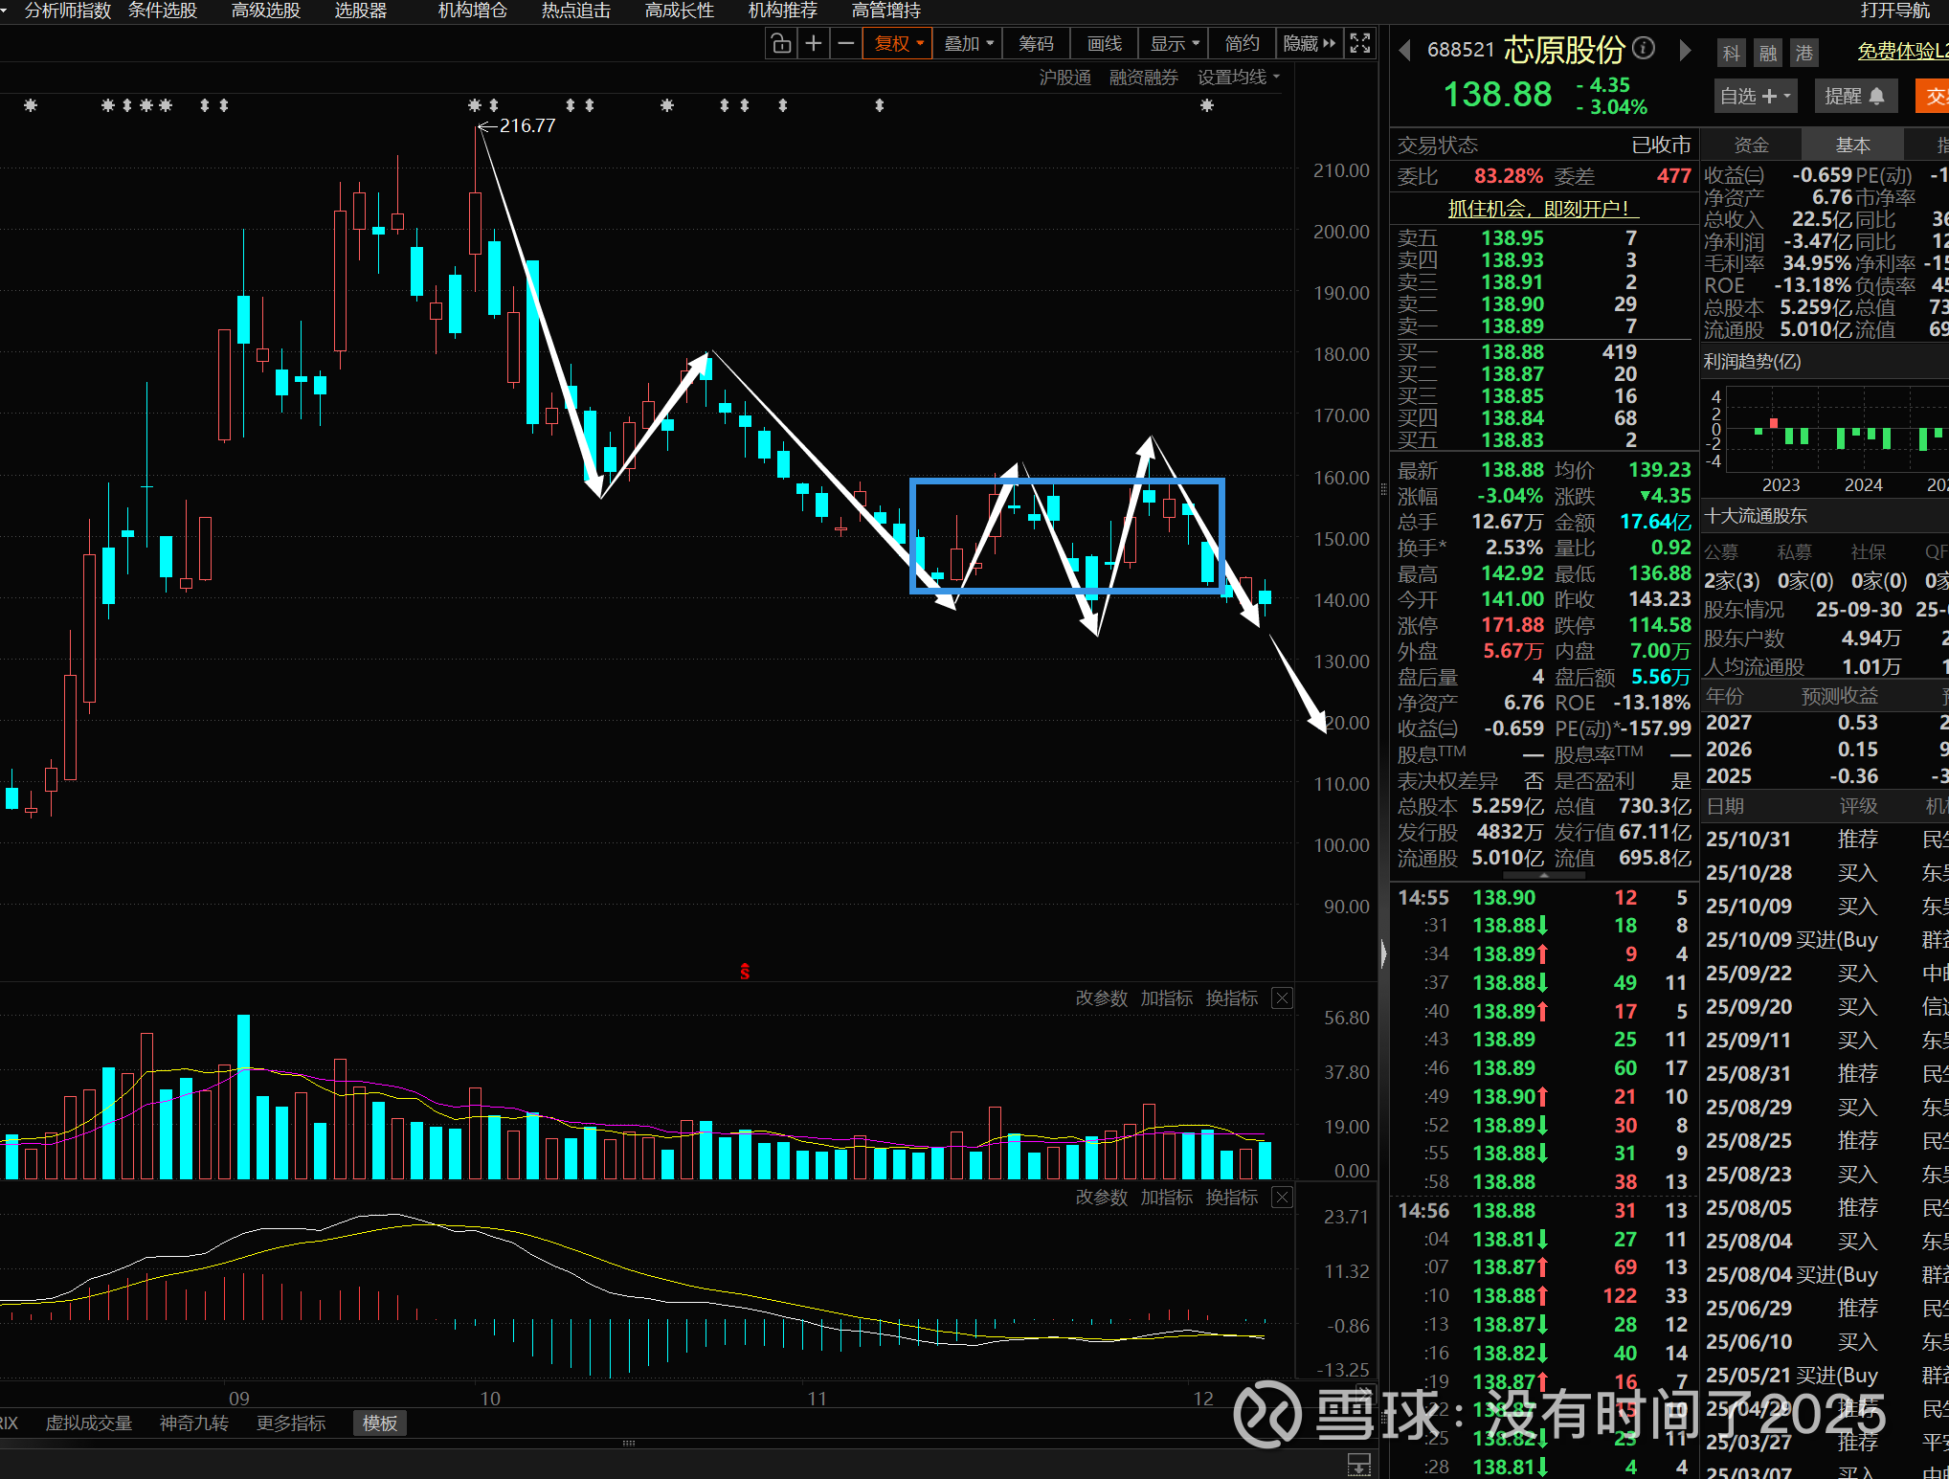Open the 选股器 menu item
The width and height of the screenshot is (1949, 1479).
tap(360, 11)
